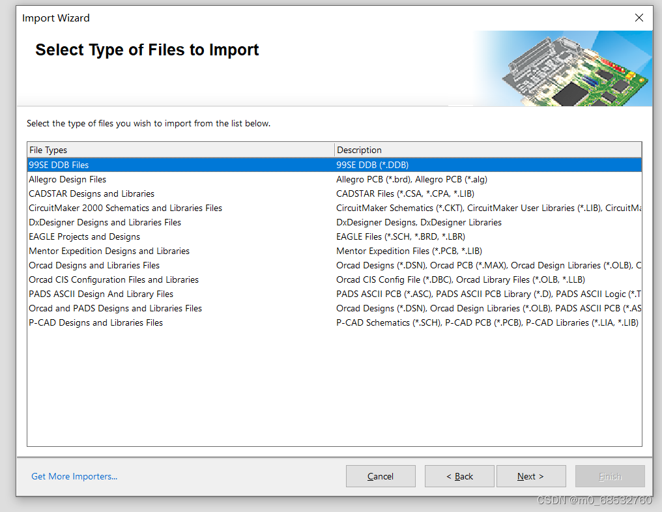Click EAGLE Files (*.SCH, *.BRD, *.LBR) description

(x=401, y=237)
